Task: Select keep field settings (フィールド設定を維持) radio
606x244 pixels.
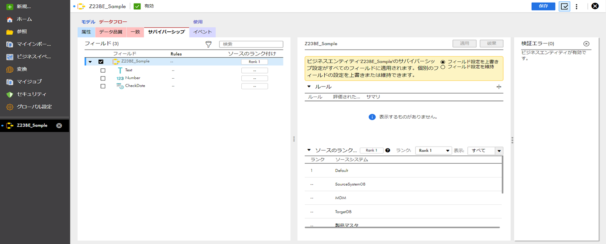Action: pos(443,67)
